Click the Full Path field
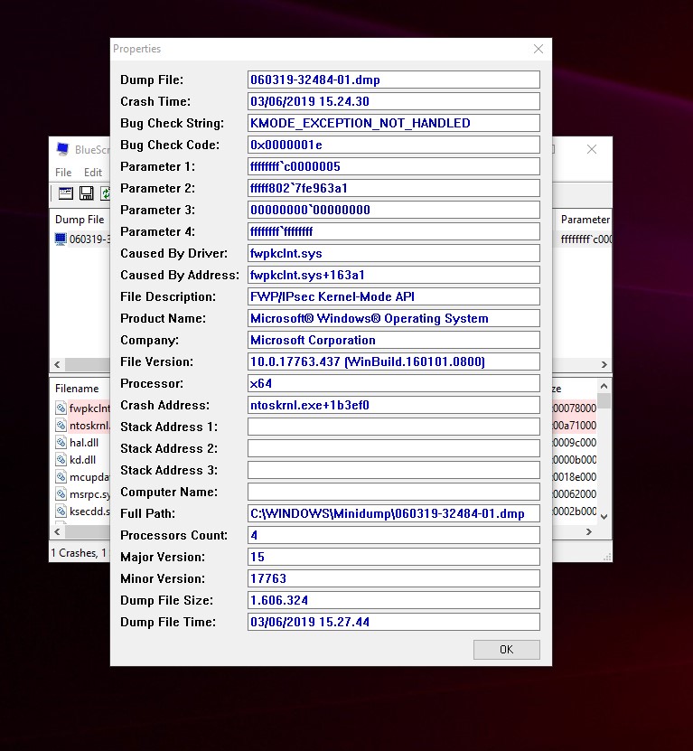Image resolution: width=693 pixels, height=751 pixels. (x=394, y=513)
